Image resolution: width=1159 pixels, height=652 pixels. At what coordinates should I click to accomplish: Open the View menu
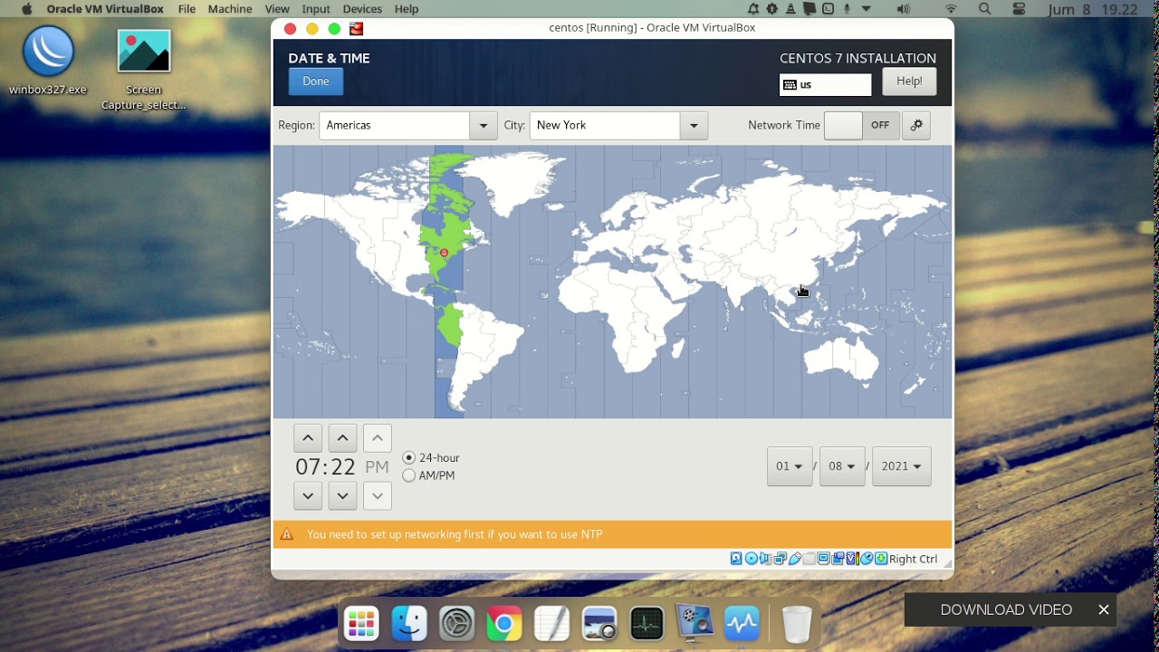coord(277,9)
